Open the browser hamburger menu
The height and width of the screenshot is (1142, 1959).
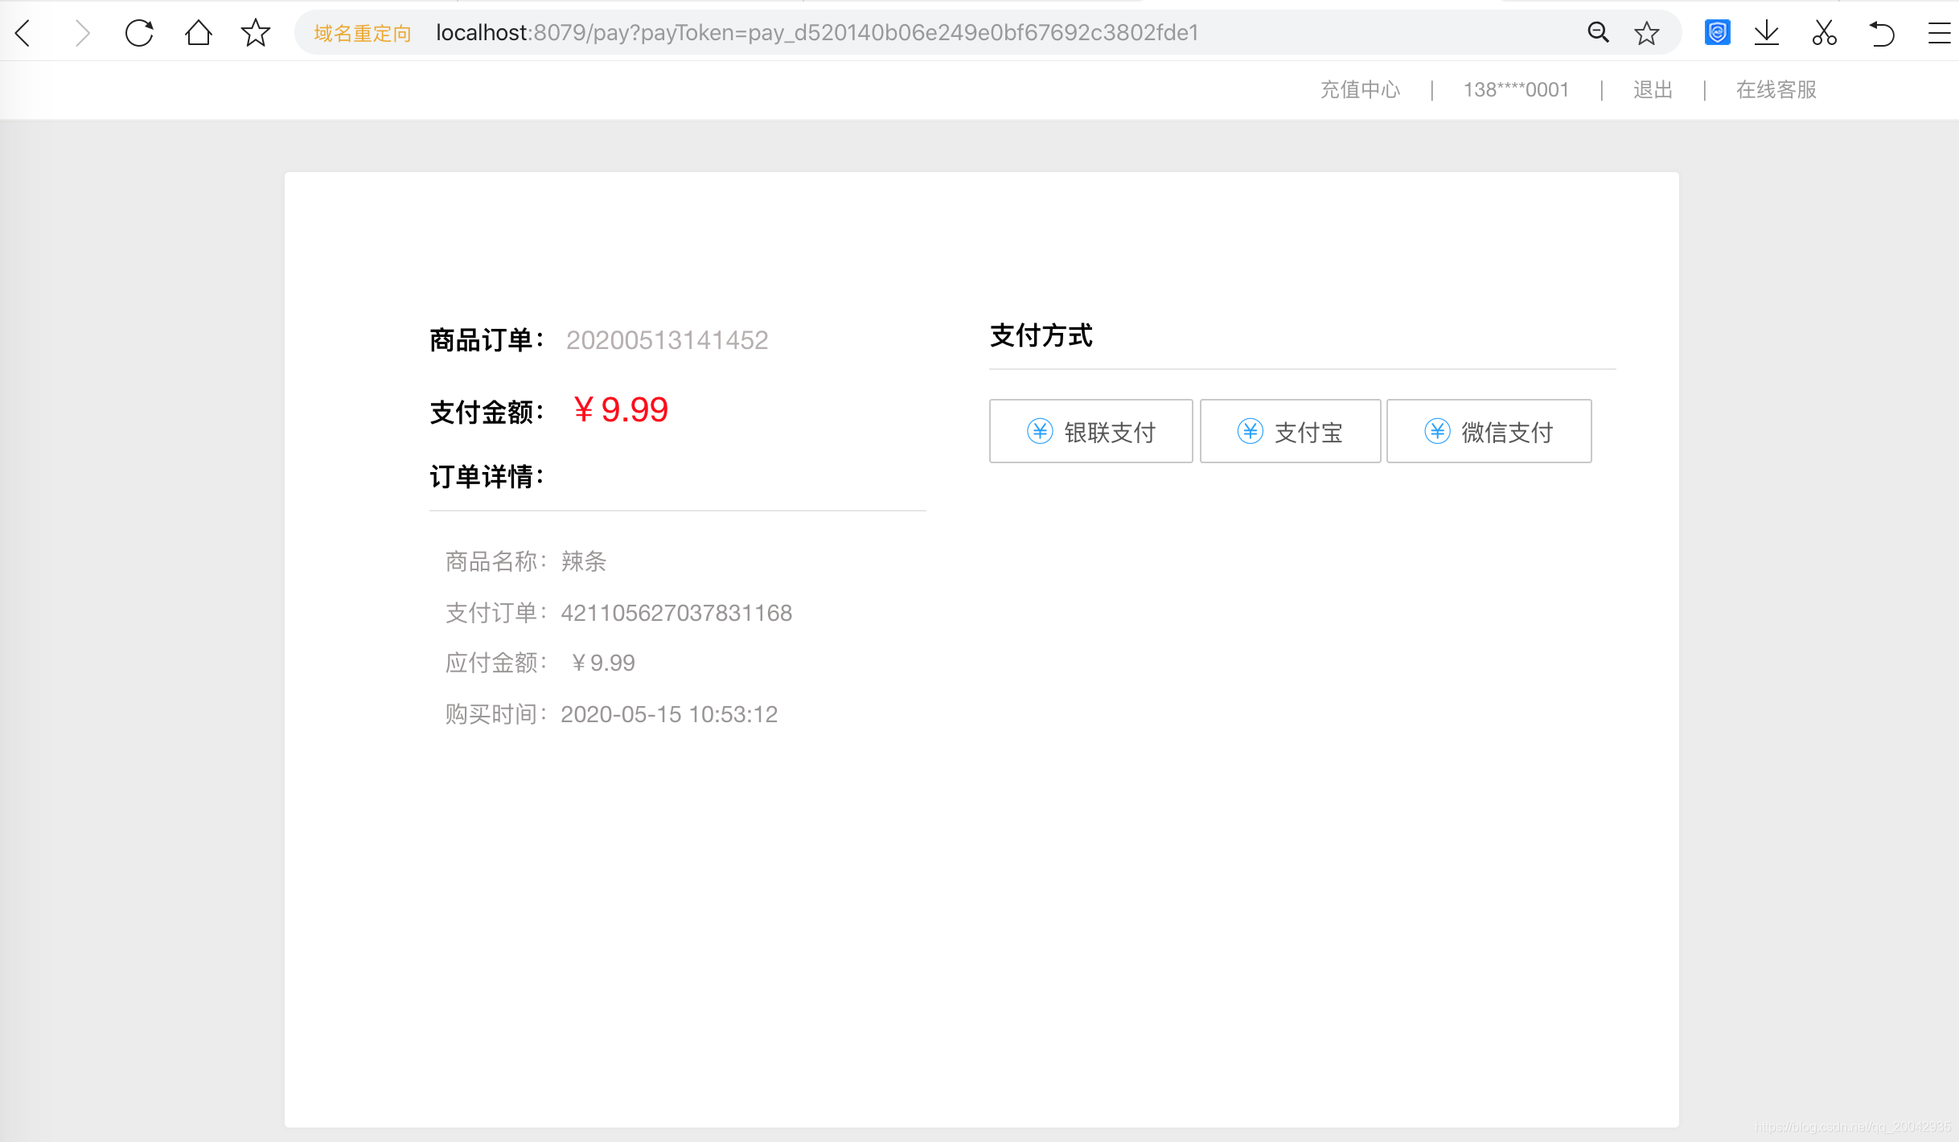(x=1941, y=33)
